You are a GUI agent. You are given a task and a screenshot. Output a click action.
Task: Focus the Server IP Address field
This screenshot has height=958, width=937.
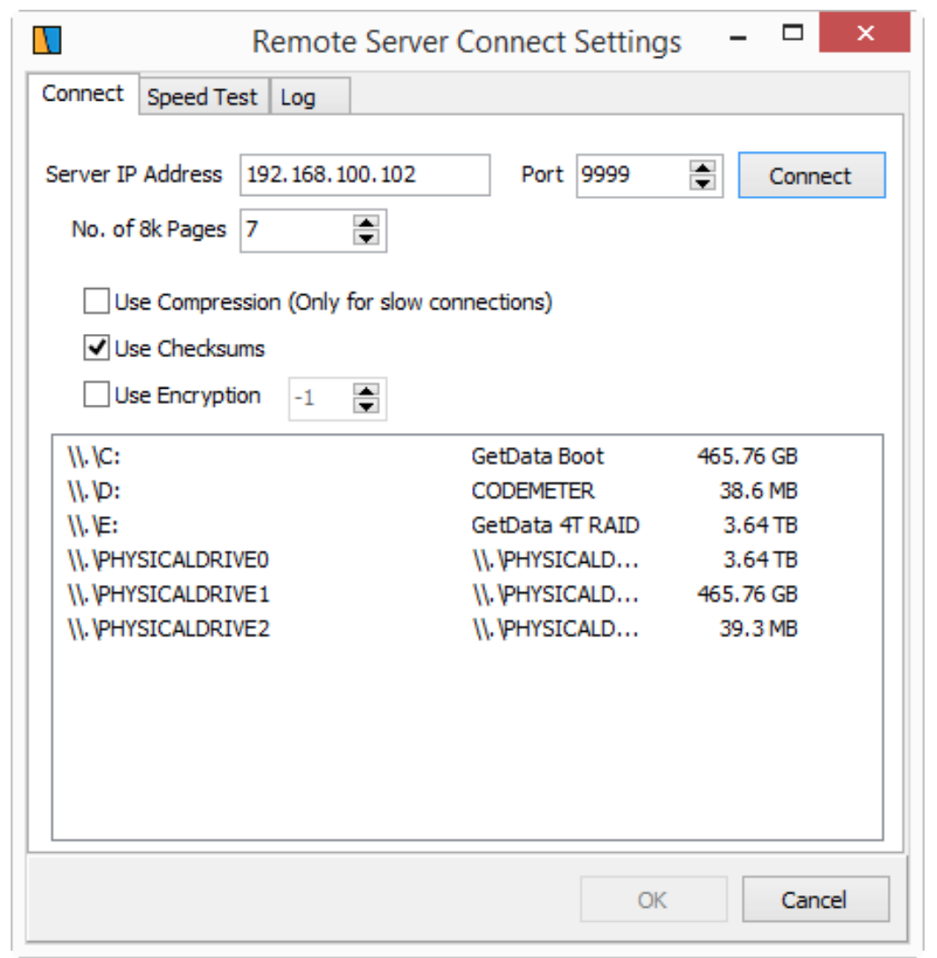365,175
